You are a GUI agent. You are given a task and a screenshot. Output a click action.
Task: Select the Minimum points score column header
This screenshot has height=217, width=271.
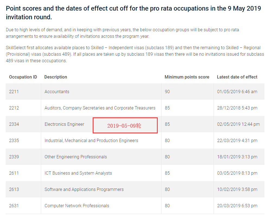pos(187,77)
